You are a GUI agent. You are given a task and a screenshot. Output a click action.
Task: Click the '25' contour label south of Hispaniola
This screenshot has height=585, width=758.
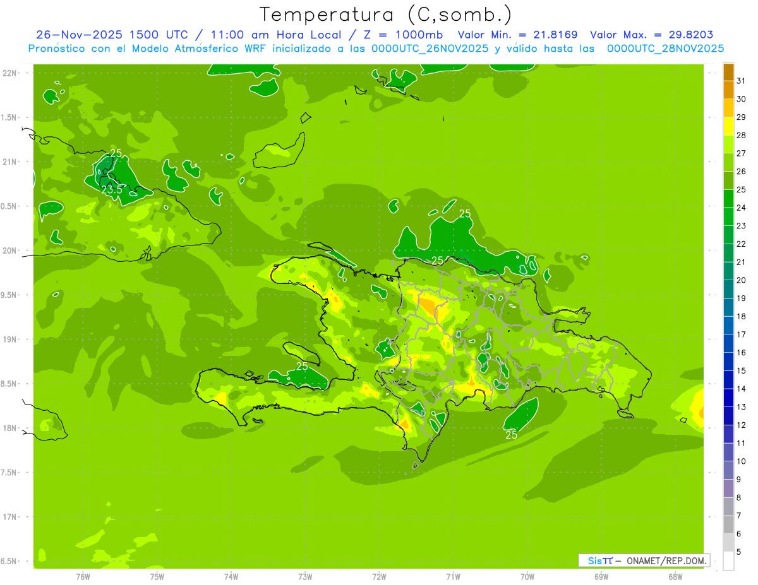click(x=512, y=435)
